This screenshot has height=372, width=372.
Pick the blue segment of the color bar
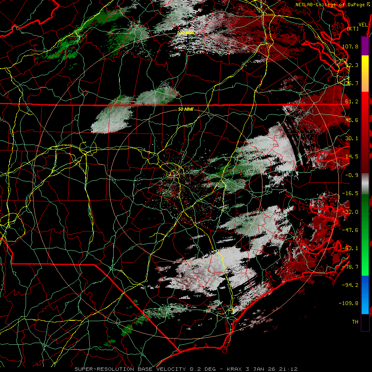tap(365, 295)
